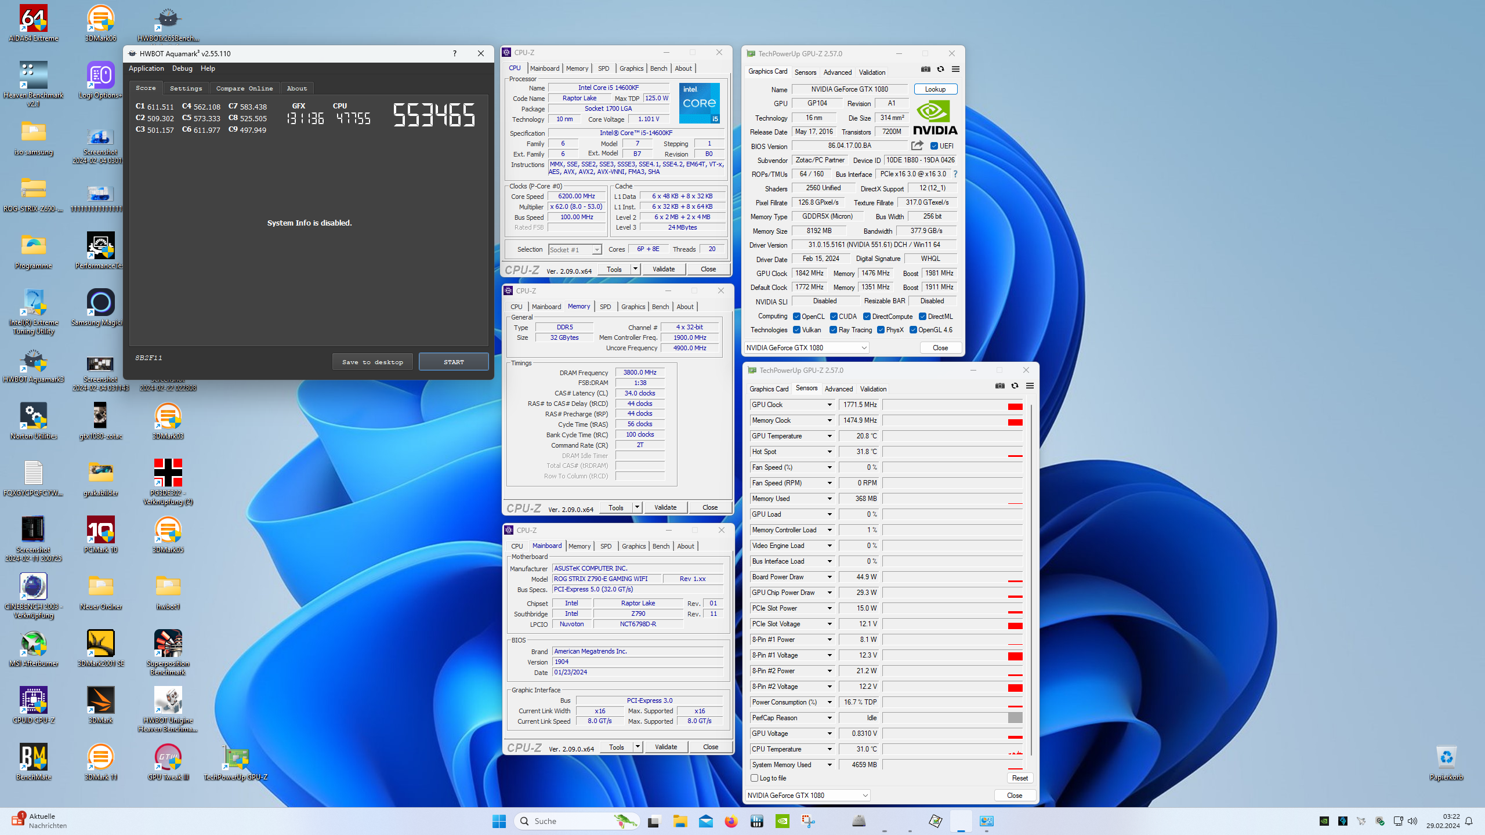Screen dimensions: 1485x835
Task: Open Samsung Magician desktop icon
Action: [x=100, y=307]
